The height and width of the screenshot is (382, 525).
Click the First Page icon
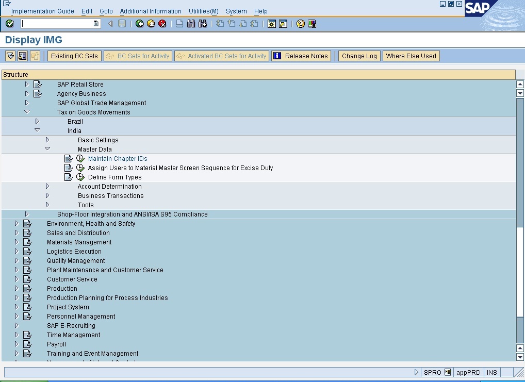coord(220,23)
